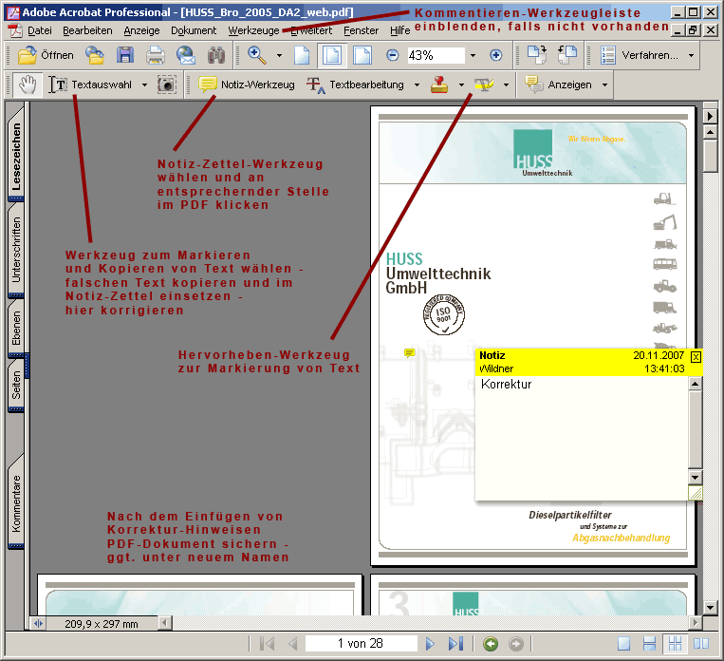Expand the Textauswahl tool dropdown arrow

pyautogui.click(x=144, y=85)
